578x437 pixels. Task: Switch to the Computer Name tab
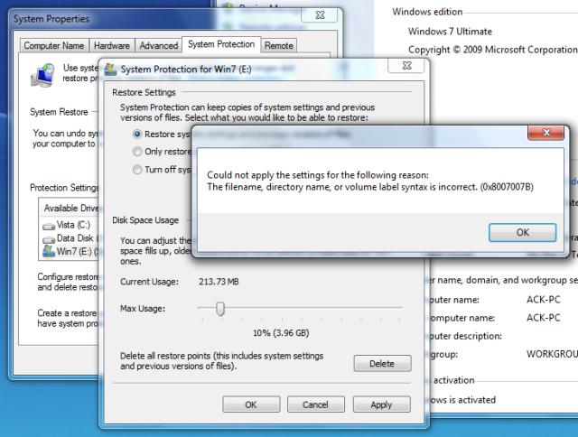pos(54,46)
